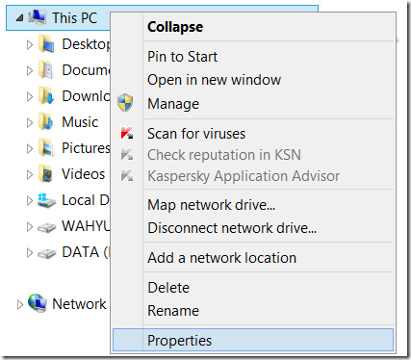Select the This PC label in tree
The width and height of the screenshot is (411, 360).
(x=74, y=18)
